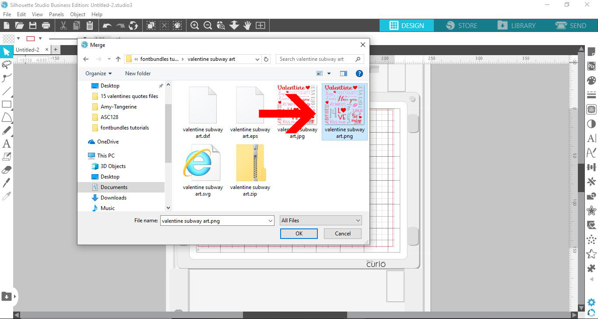Click New folder in Merge dialog
This screenshot has height=319, width=598.
click(x=138, y=74)
